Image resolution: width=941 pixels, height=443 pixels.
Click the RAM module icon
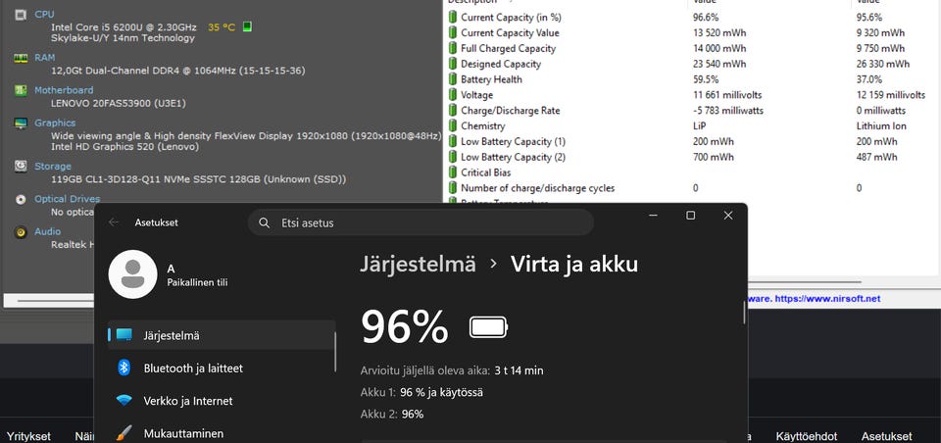pos(21,58)
